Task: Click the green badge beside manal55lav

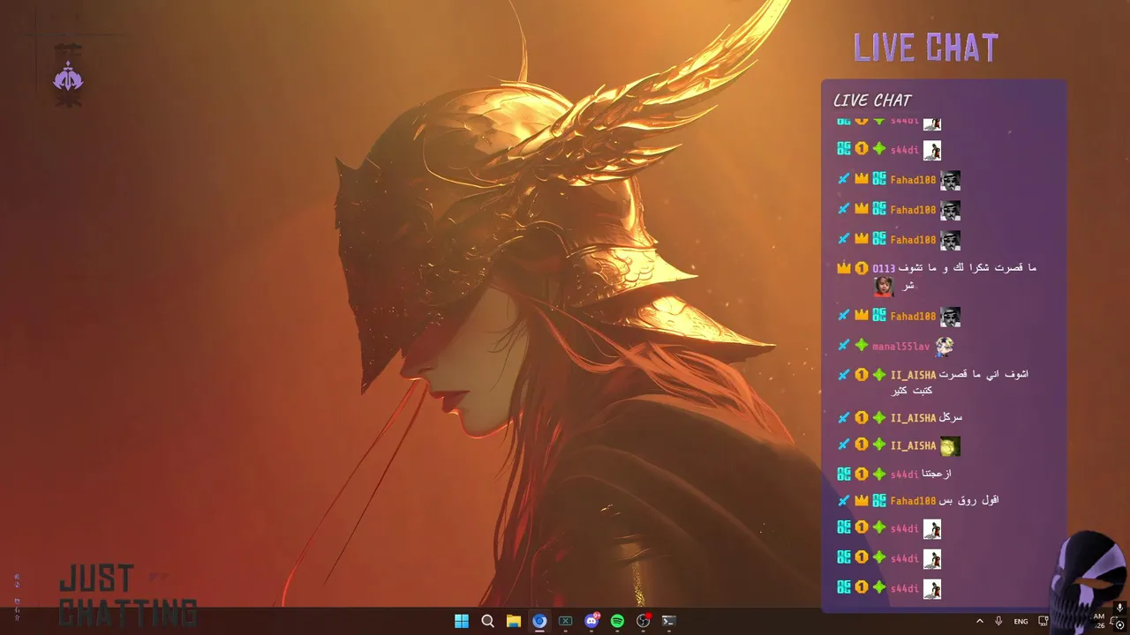Action: (862, 346)
